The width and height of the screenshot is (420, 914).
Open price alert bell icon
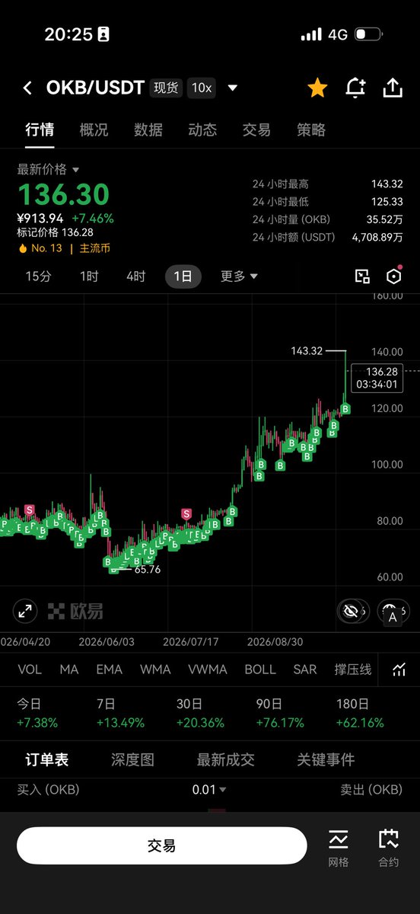click(x=355, y=88)
